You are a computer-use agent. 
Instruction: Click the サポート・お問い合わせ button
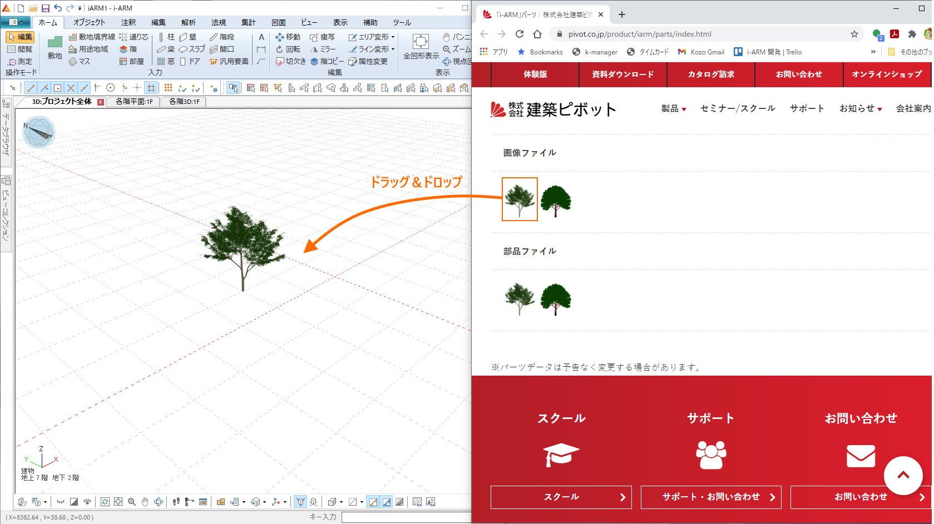point(710,497)
